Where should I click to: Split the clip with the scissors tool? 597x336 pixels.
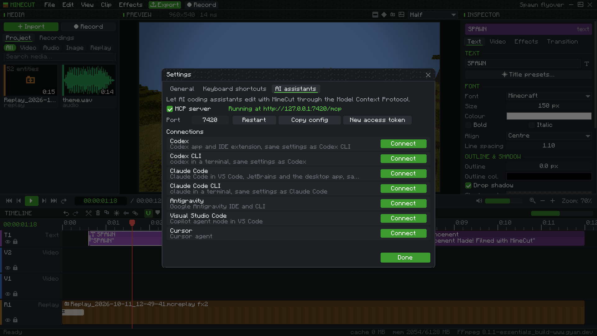(x=89, y=213)
